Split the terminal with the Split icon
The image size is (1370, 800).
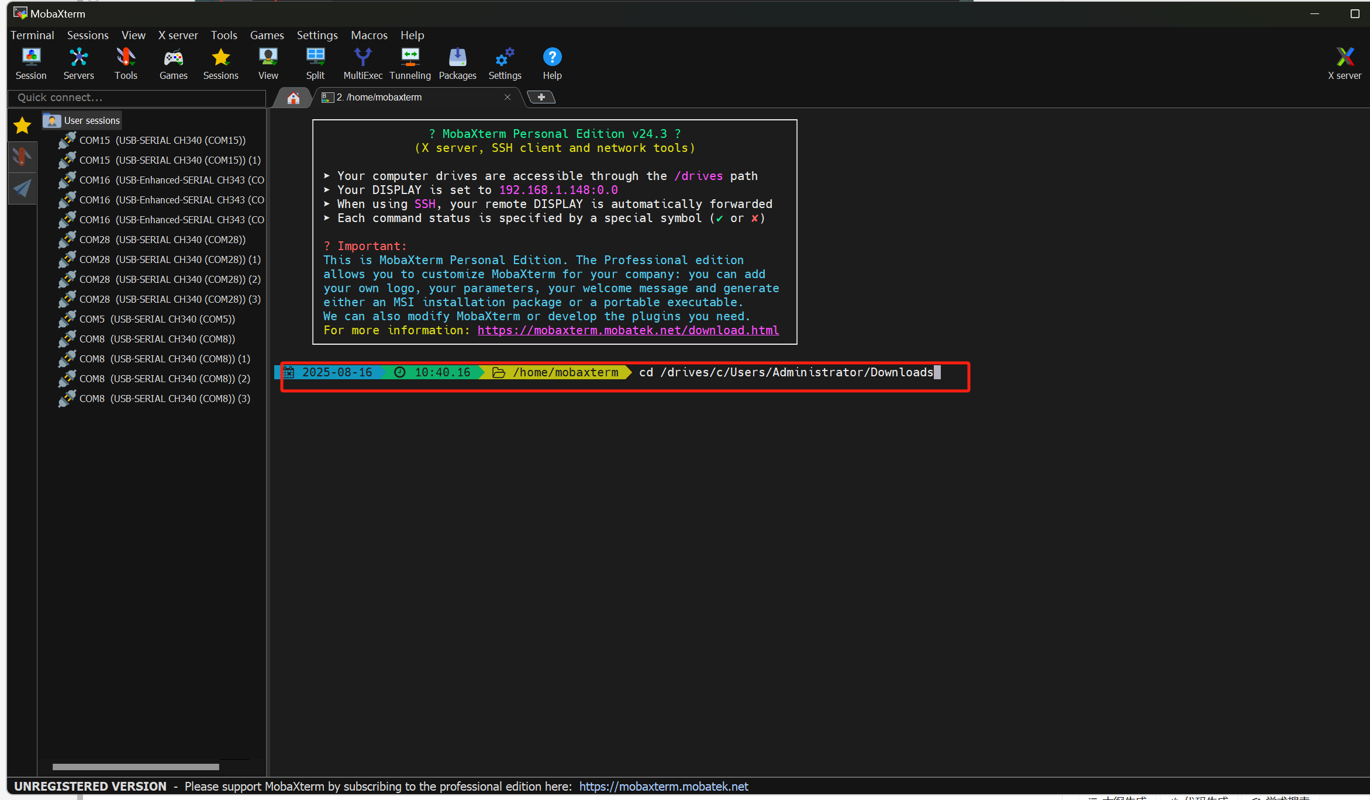(315, 64)
